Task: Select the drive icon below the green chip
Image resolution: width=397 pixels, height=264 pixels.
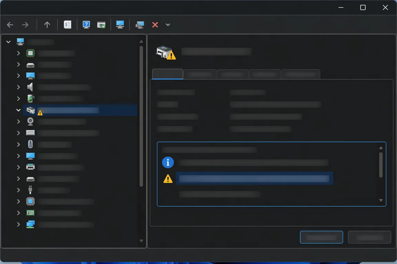Action: tap(30, 65)
